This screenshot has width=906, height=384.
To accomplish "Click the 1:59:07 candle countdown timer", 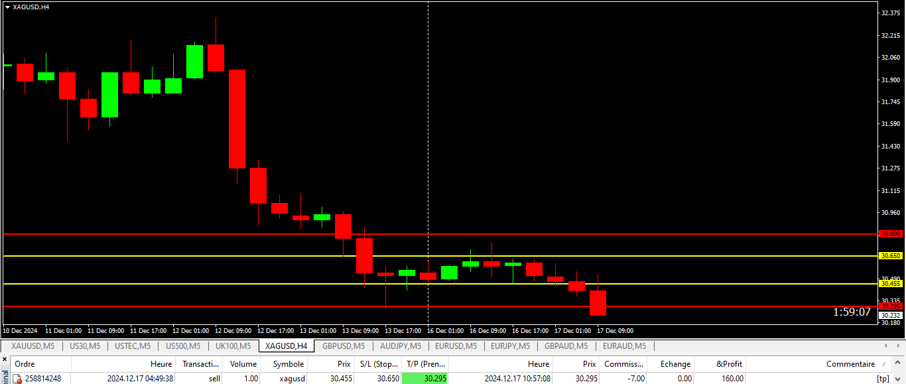I will 852,312.
